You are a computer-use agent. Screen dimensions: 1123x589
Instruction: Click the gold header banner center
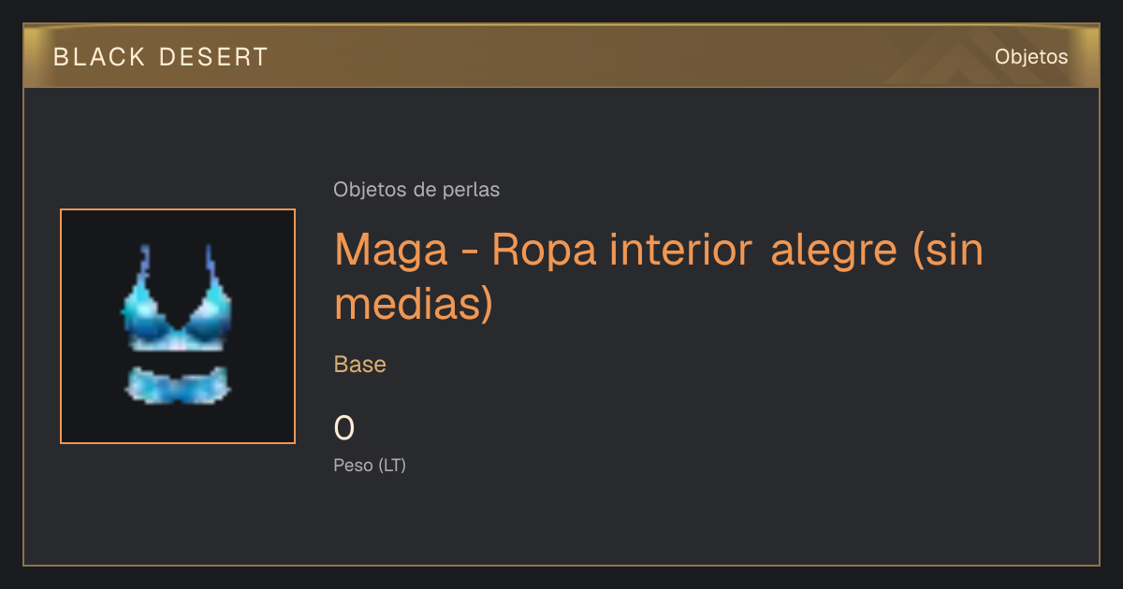[561, 57]
